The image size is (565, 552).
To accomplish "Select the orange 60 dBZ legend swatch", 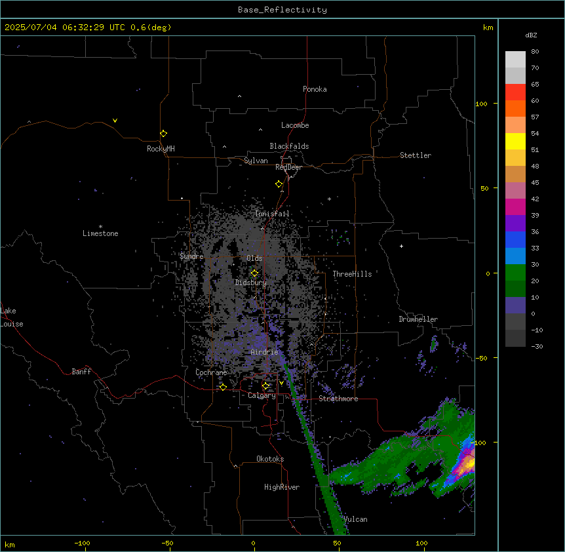I will [x=515, y=108].
